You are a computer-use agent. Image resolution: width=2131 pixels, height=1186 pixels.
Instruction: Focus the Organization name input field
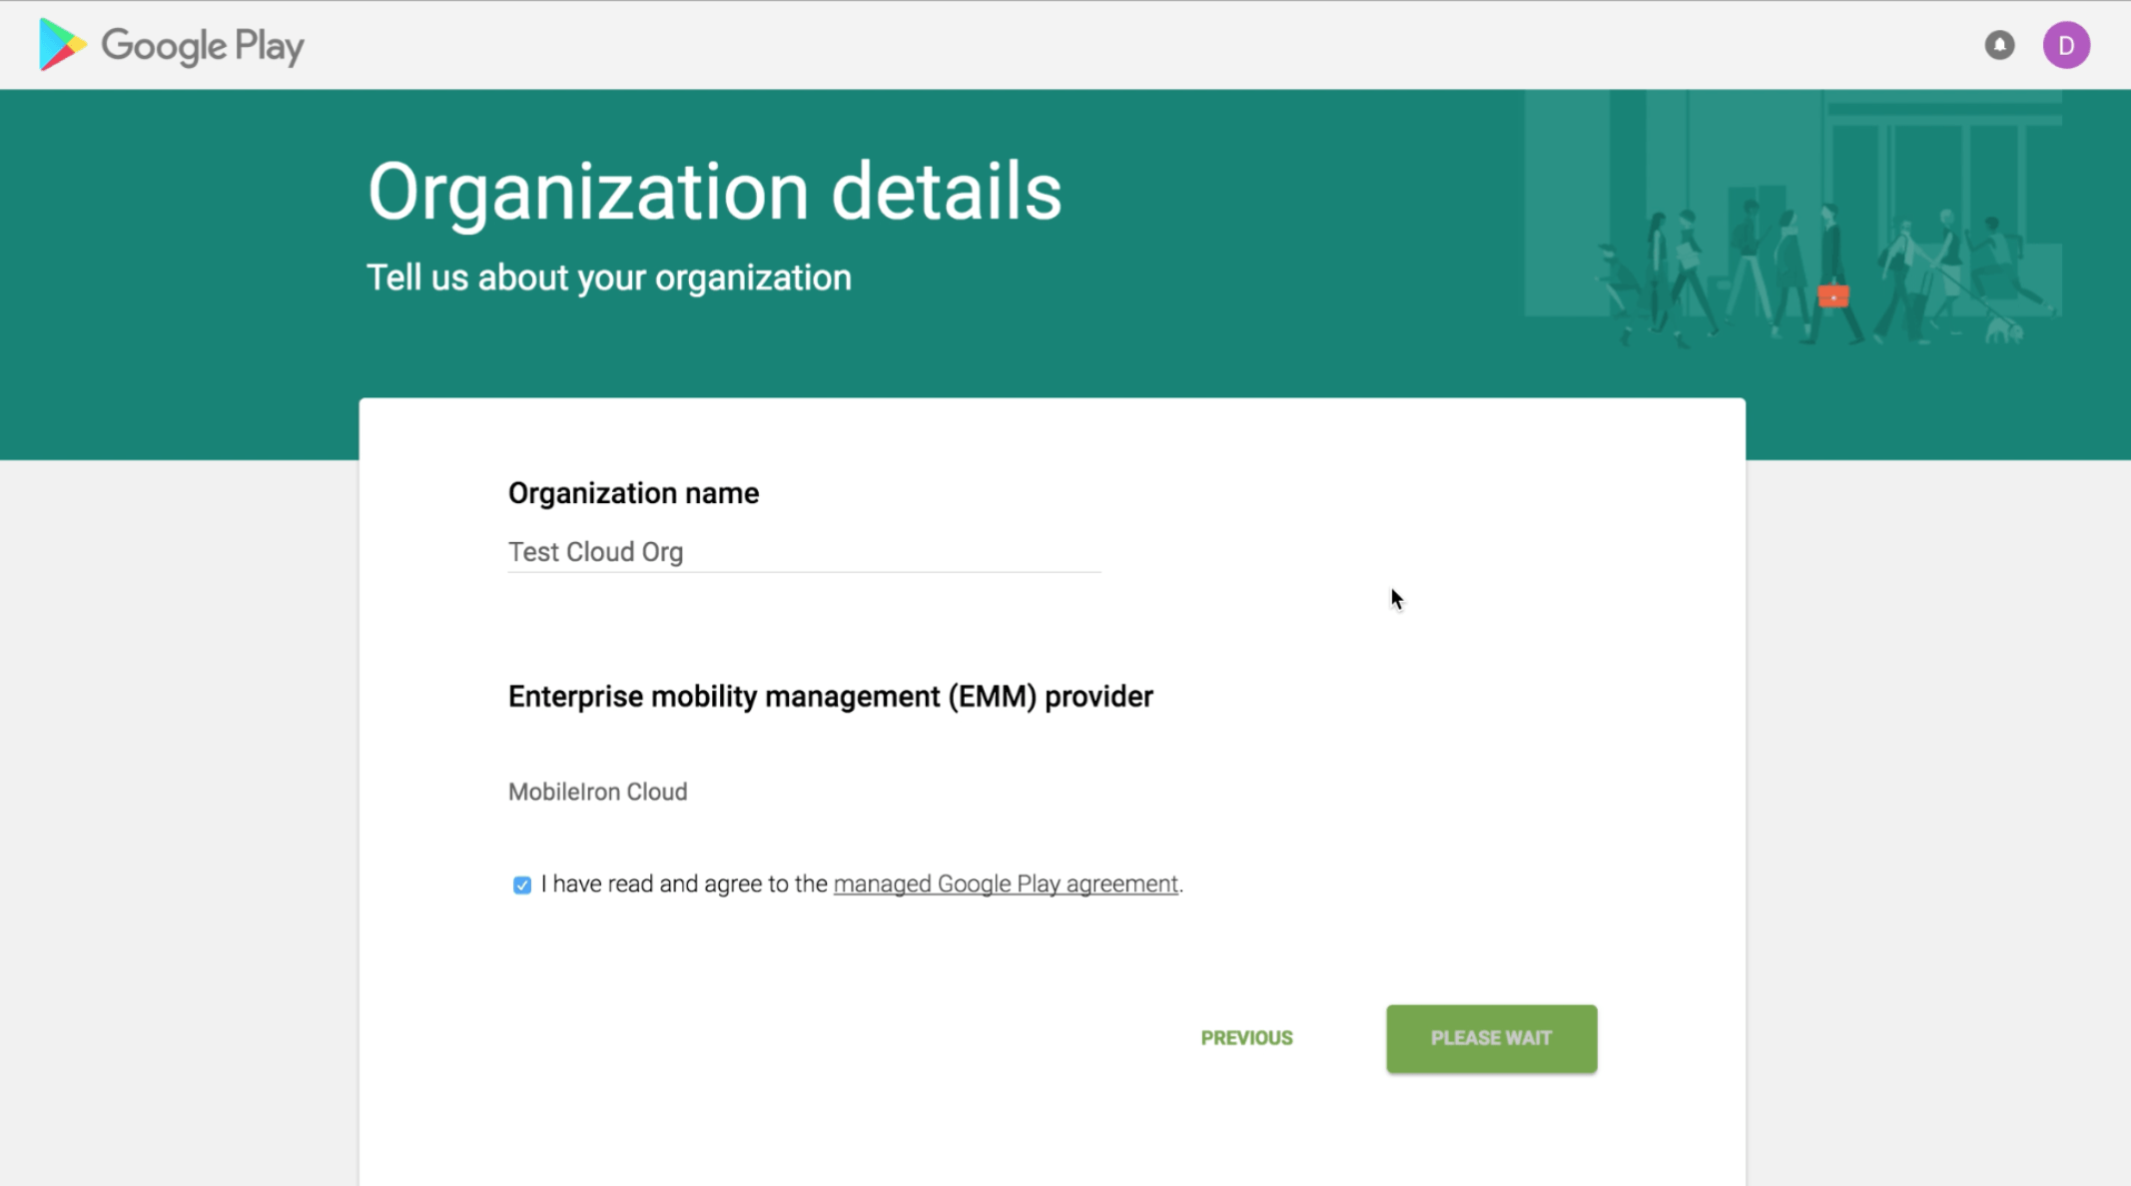click(804, 552)
